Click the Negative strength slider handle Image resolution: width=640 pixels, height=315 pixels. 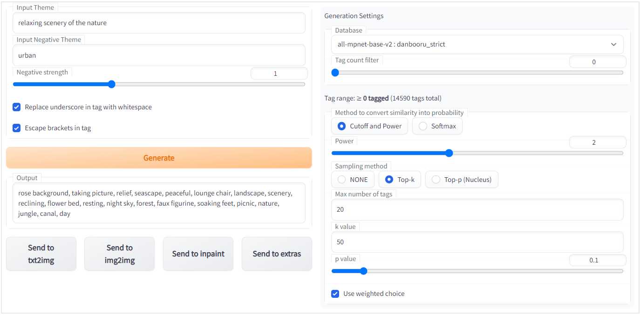[x=111, y=84]
